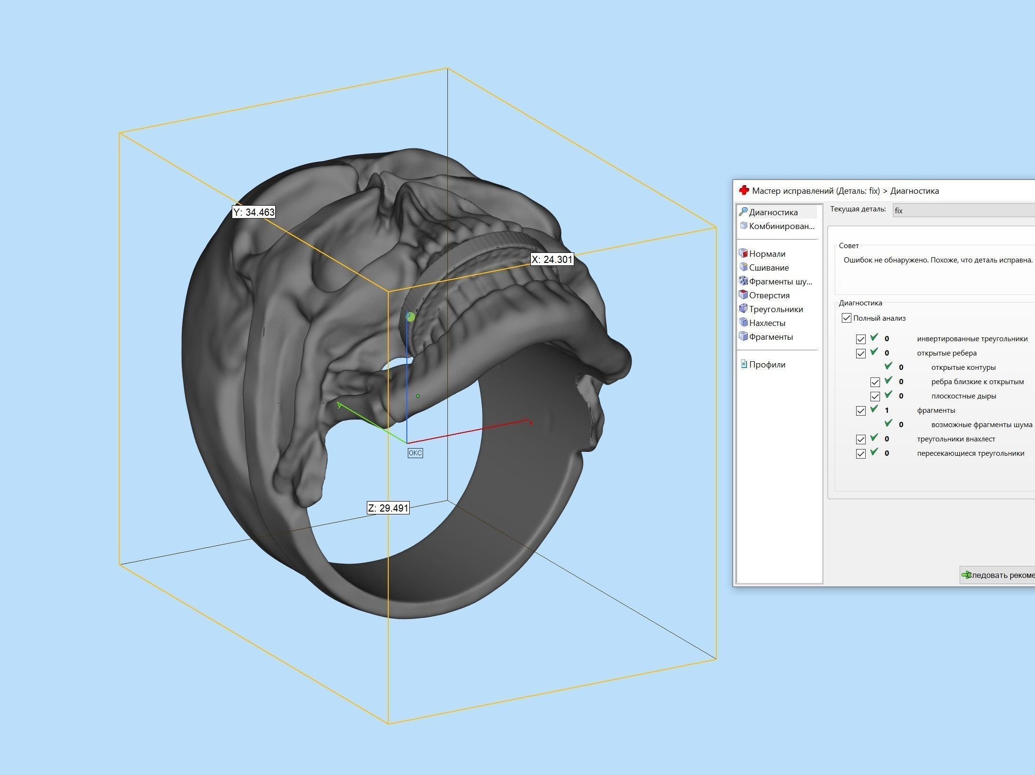Click the Фрагменты шу... sidebar label

780,281
